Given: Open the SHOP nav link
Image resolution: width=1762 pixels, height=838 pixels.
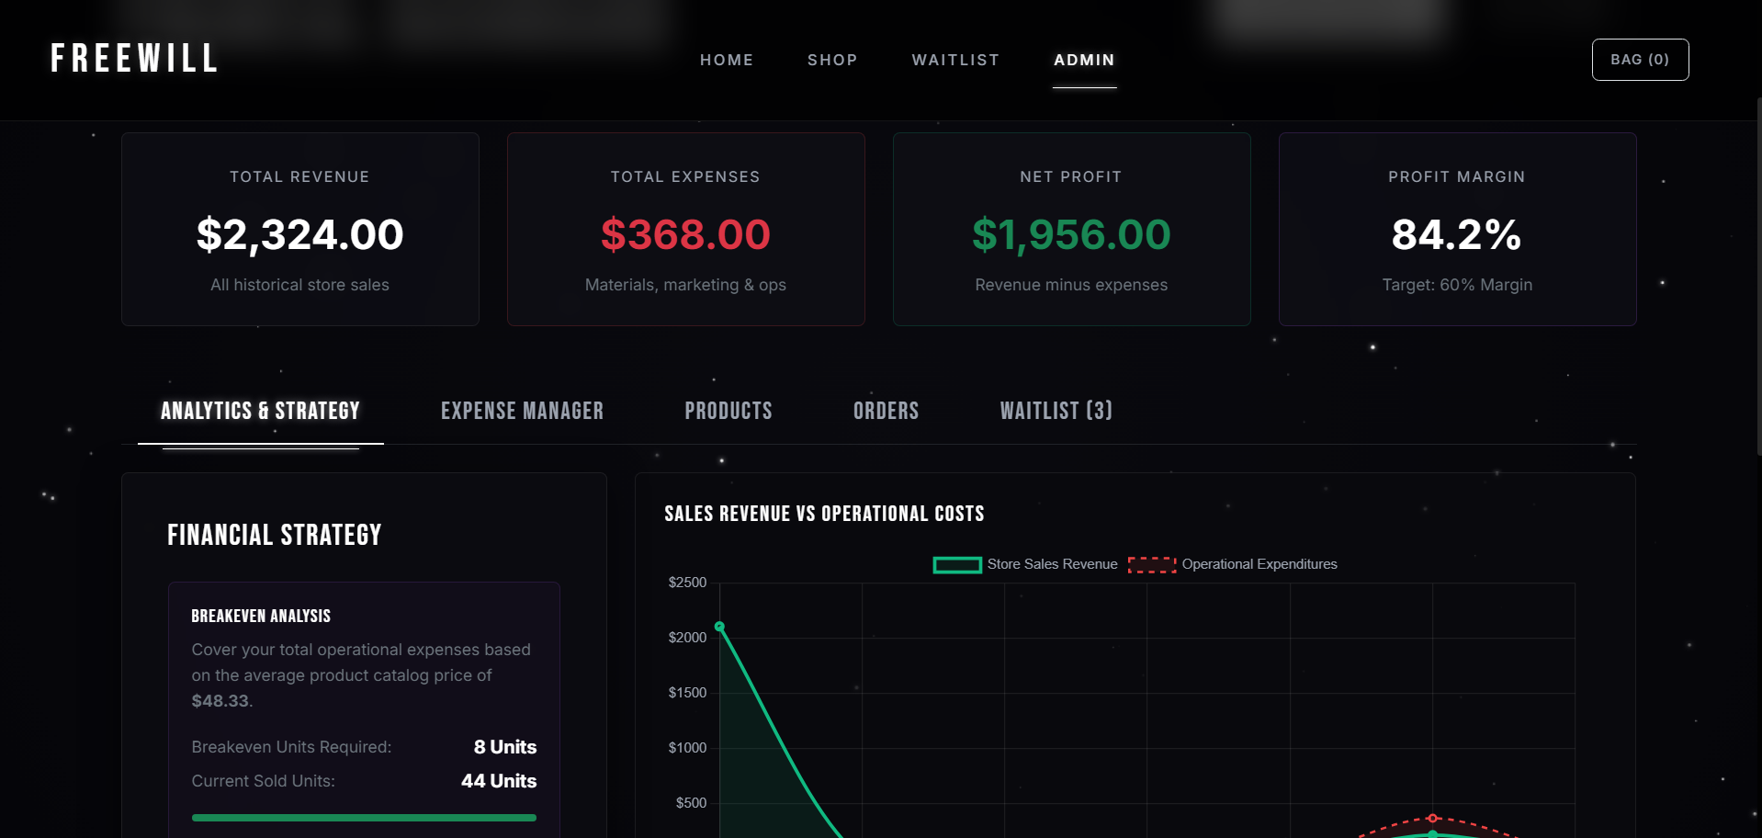Looking at the screenshot, I should [832, 60].
